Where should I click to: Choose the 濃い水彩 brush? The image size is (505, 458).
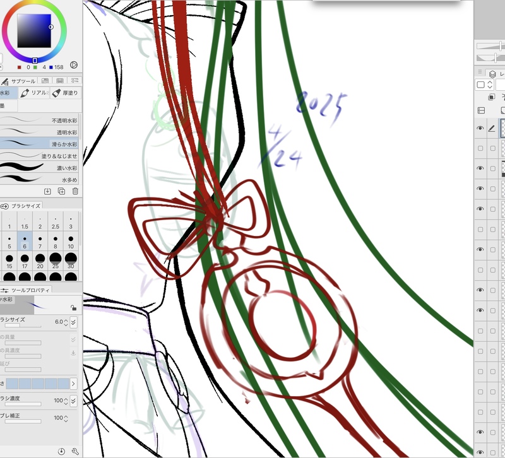click(x=39, y=168)
